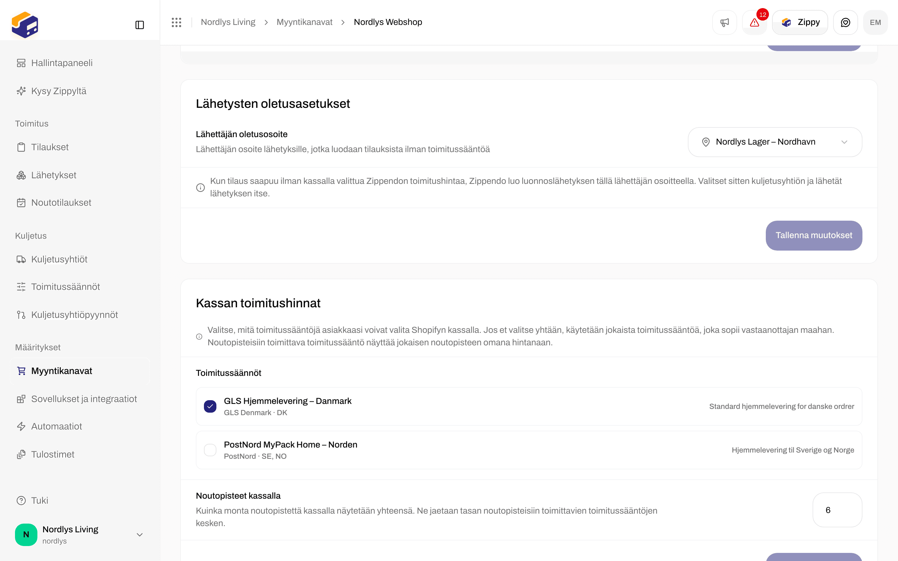Screen dimensions: 898x561
Task: Go to Nordlys Living breadcrumb
Action: click(x=228, y=22)
